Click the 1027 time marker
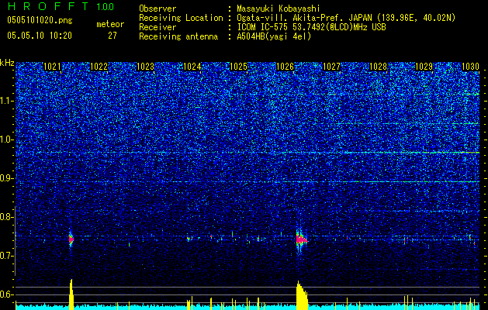 tap(332, 67)
